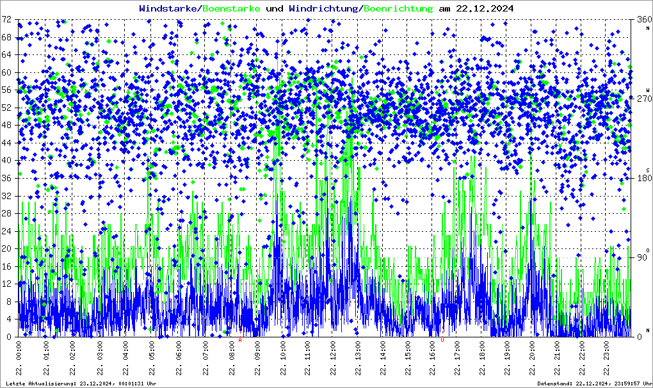
Task: Click the '14:00' time axis label
Action: click(x=383, y=350)
